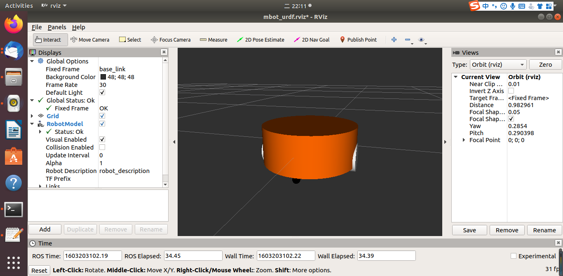Tick the Invert Z Axis checkbox
The height and width of the screenshot is (276, 563).
click(511, 91)
